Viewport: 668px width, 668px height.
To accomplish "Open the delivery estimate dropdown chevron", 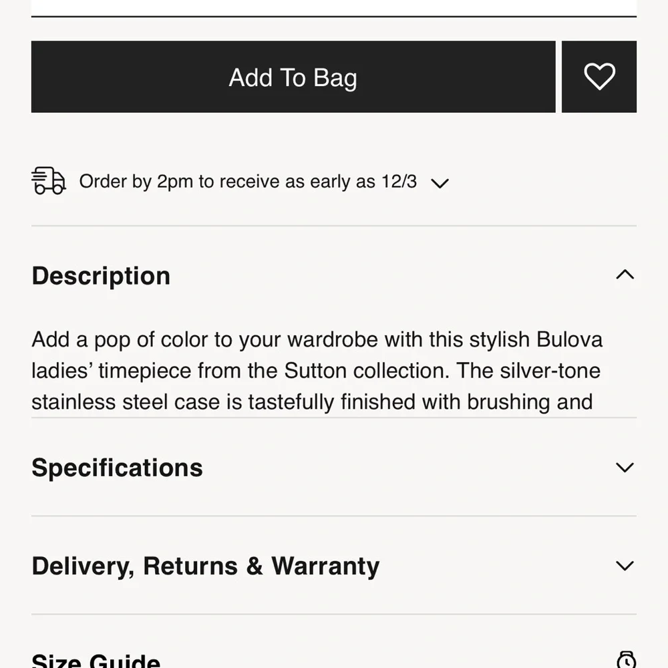I will 440,183.
